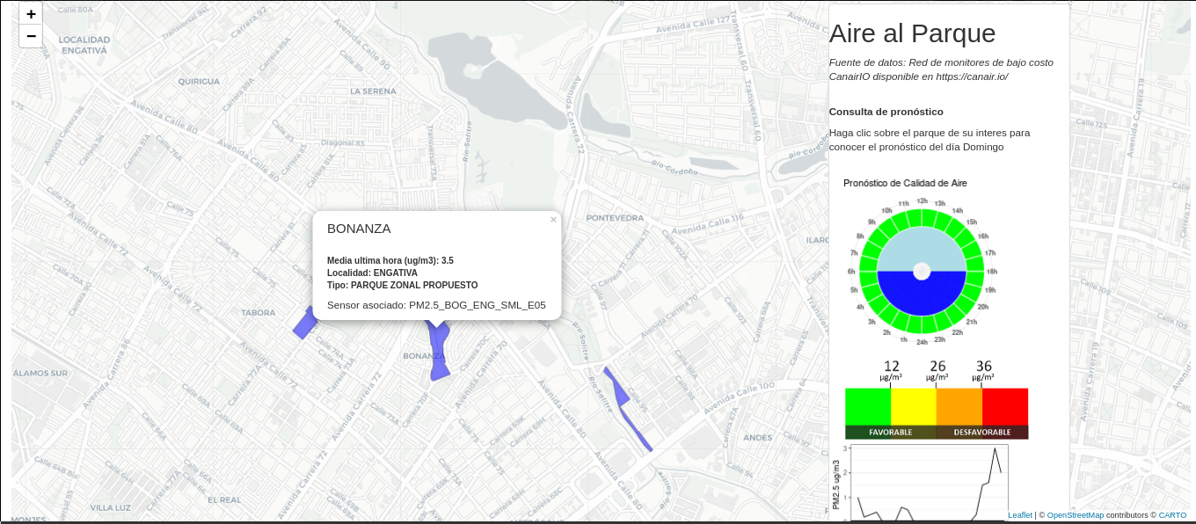Click the 'PONTEVEDRA' map label
The width and height of the screenshot is (1196, 524).
coord(615,217)
